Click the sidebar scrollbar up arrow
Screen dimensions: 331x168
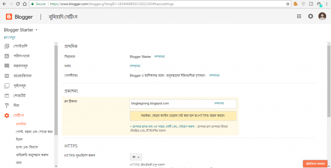coord(56,44)
